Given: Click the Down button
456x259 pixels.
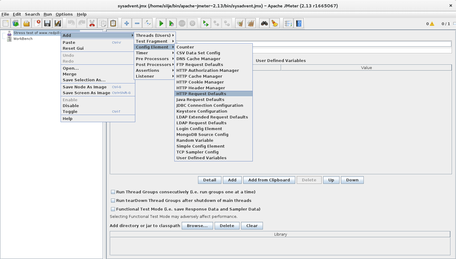Looking at the screenshot, I should [352, 180].
